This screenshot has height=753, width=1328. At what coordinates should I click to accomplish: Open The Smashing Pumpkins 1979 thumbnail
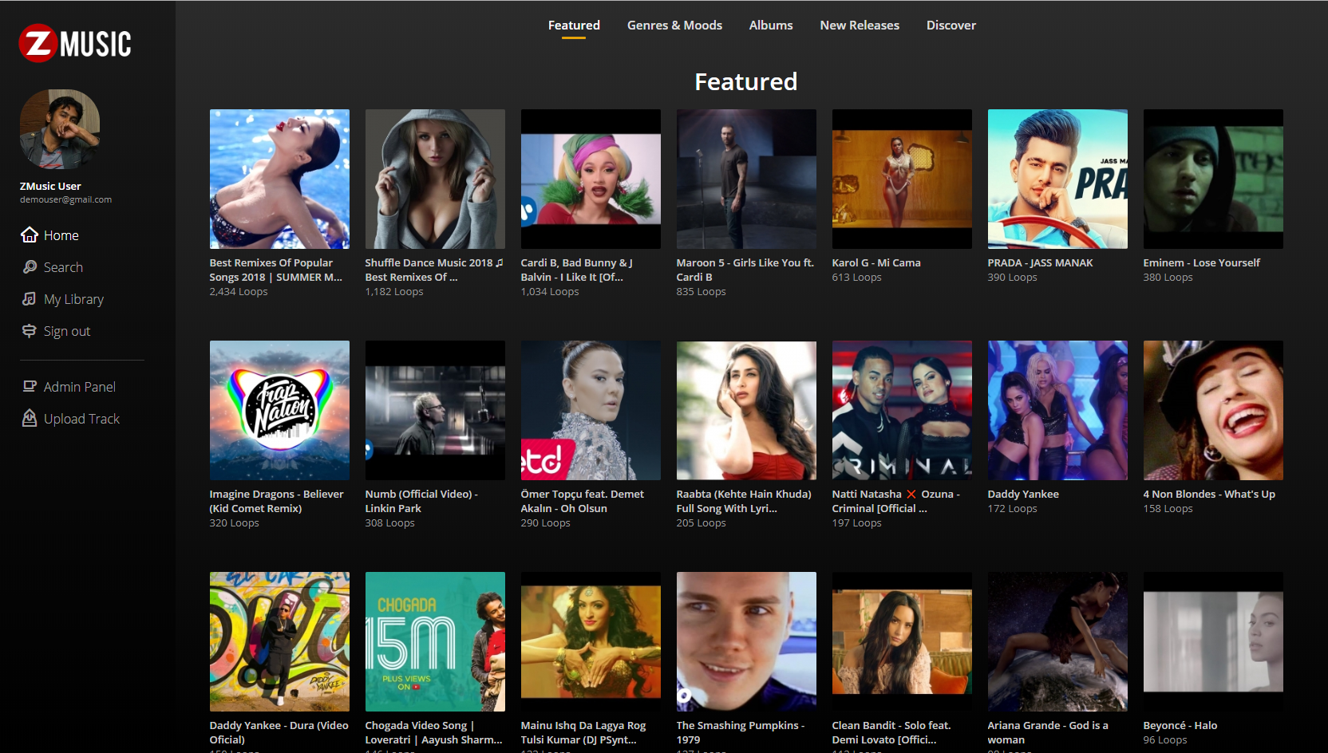746,641
